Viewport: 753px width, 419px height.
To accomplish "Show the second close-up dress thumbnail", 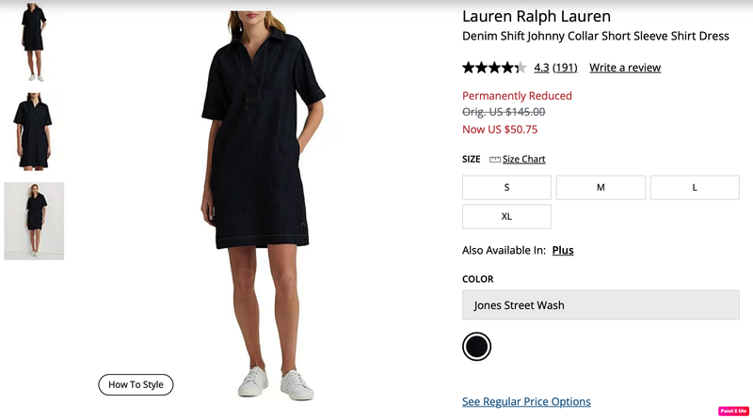I will pyautogui.click(x=34, y=132).
